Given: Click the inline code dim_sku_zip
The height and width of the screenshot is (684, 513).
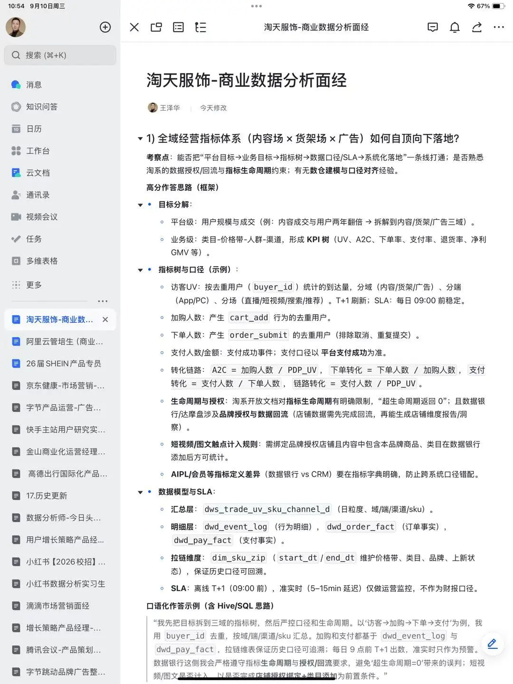Looking at the screenshot, I should tap(238, 558).
